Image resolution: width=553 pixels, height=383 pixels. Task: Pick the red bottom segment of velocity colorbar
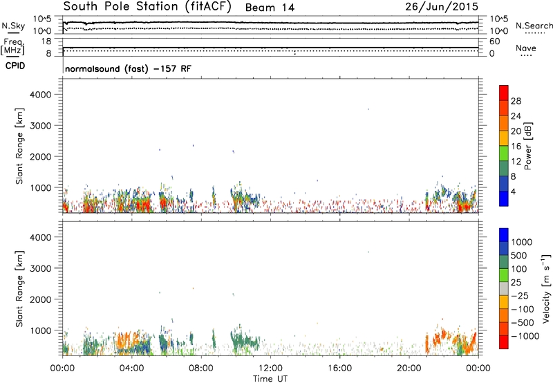(x=504, y=342)
